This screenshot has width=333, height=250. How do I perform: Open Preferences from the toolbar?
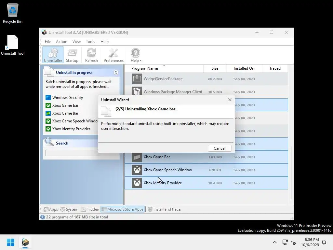(x=113, y=55)
